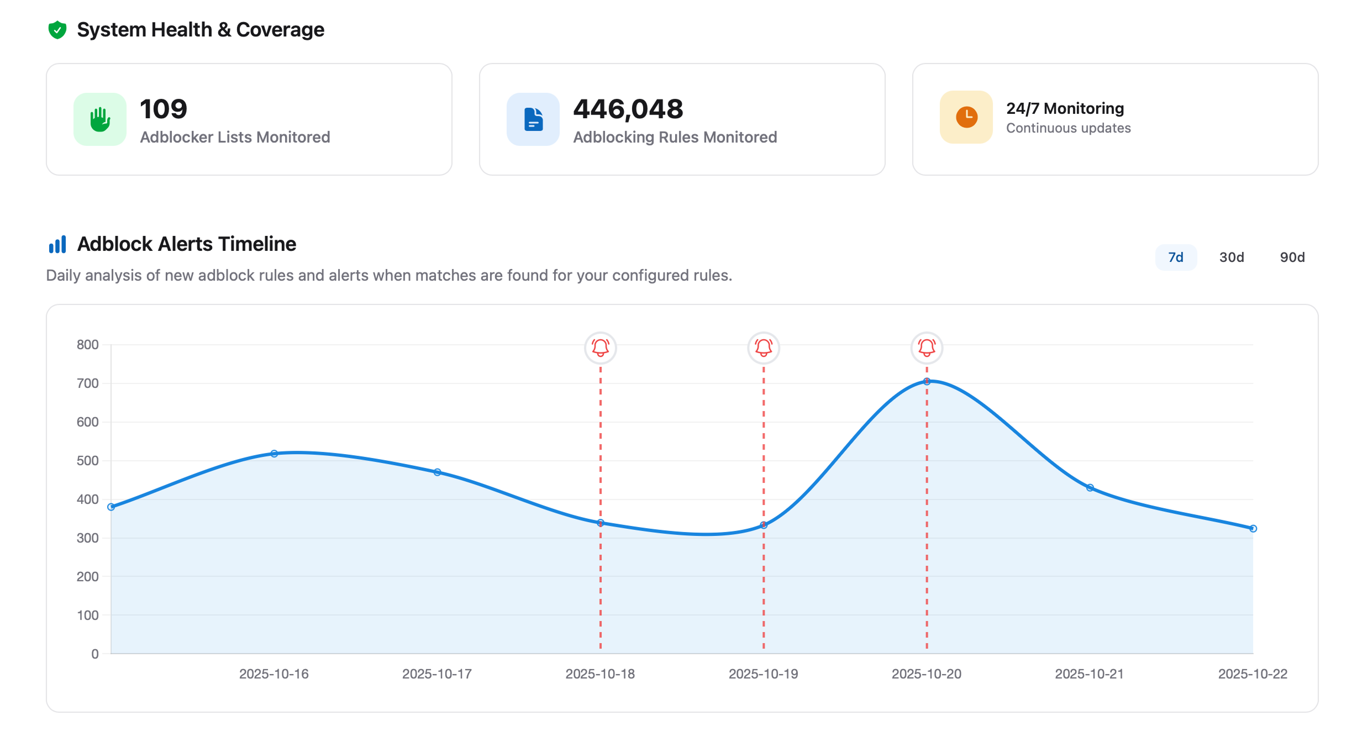Click the alert bell above 2025-10-20
Image resolution: width=1357 pixels, height=747 pixels.
click(926, 348)
